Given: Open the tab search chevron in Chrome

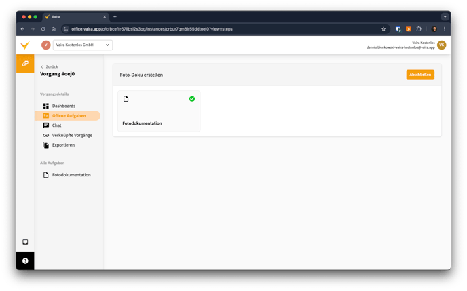Looking at the screenshot, I should [x=445, y=16].
